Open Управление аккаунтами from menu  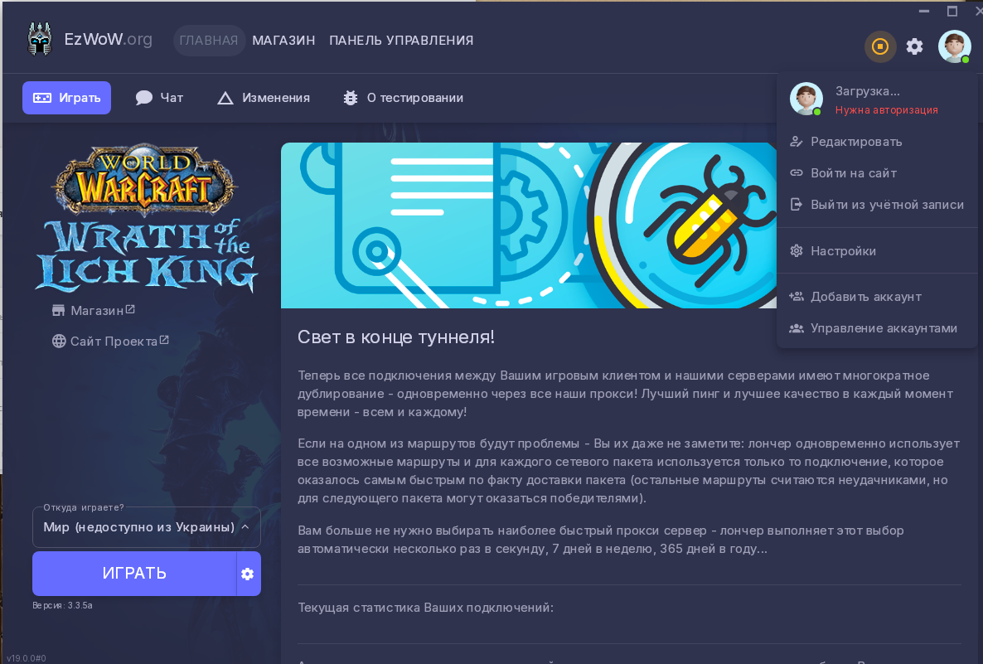click(x=883, y=328)
